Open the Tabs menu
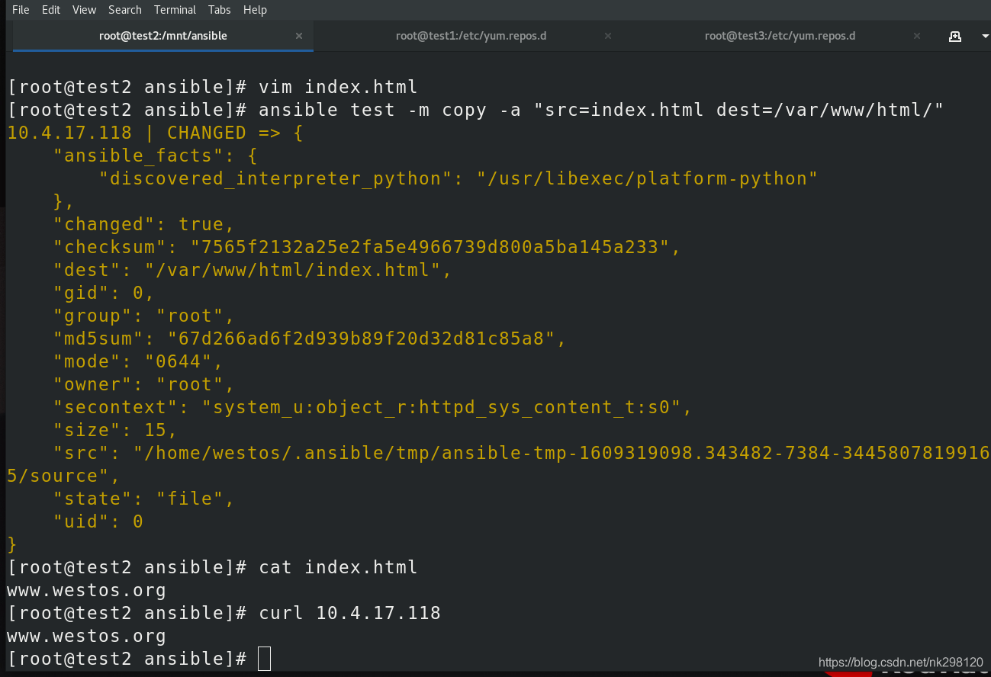Viewport: 991px width, 677px height. (220, 10)
